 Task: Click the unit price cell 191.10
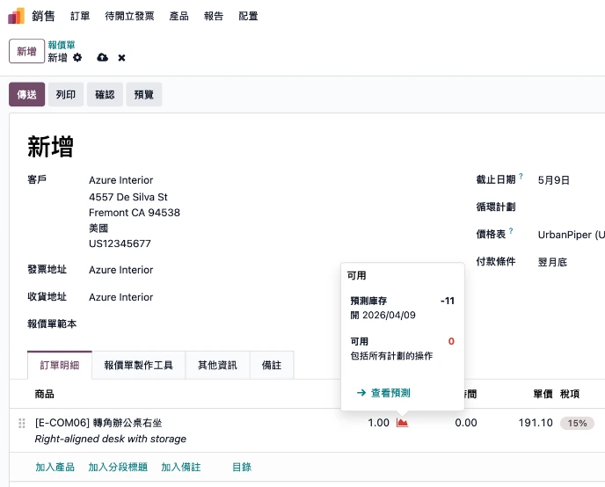536,423
